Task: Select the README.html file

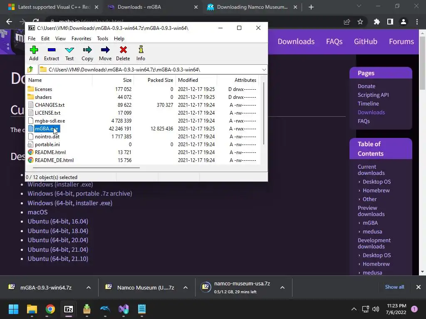Action: pyautogui.click(x=143, y=152)
